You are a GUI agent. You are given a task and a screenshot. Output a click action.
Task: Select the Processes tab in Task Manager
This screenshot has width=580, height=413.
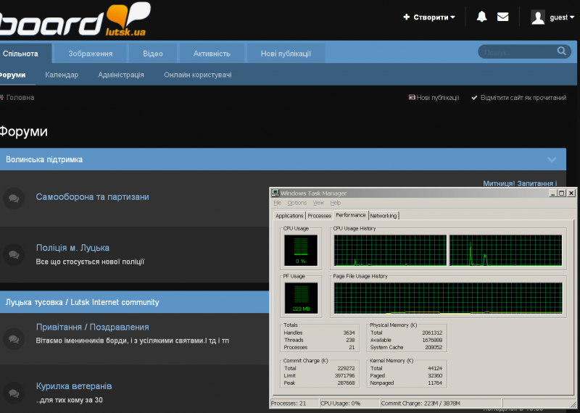pos(319,216)
